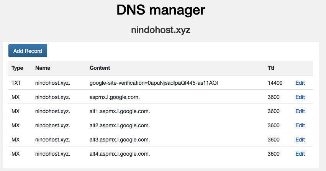Click the name cell of TXT record
This screenshot has height=171, width=326.
tap(52, 83)
